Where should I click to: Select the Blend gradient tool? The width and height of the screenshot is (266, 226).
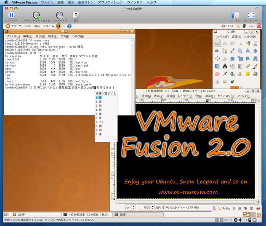240,66
